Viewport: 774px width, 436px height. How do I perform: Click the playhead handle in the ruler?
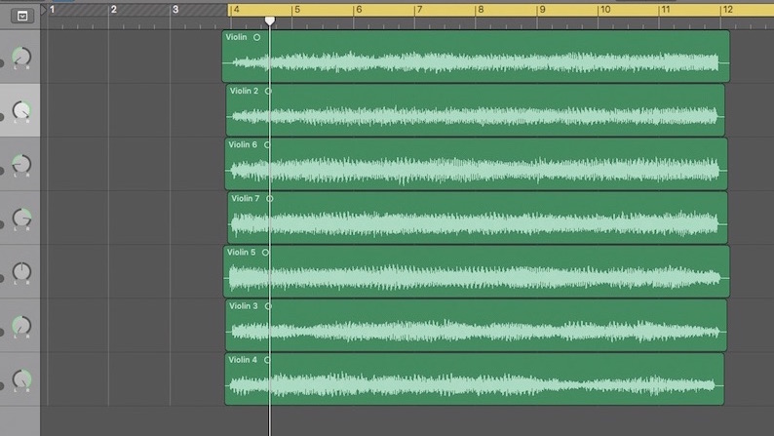pyautogui.click(x=269, y=20)
